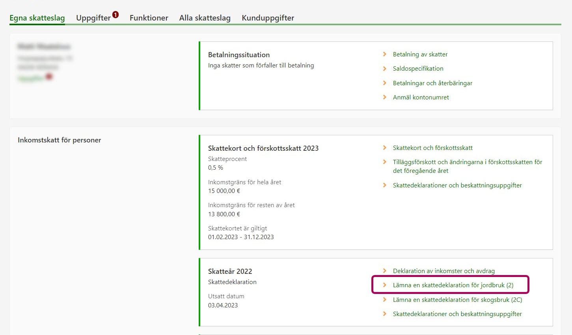Viewport: 572px width, 335px height.
Task: Click the blurred Uppgifter link under the user name
Action: (x=31, y=78)
